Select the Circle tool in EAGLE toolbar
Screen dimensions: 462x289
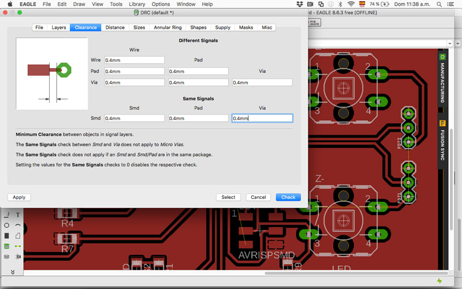pos(6,225)
